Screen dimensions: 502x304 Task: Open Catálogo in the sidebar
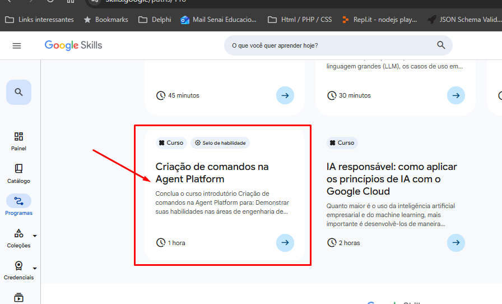pos(18,174)
